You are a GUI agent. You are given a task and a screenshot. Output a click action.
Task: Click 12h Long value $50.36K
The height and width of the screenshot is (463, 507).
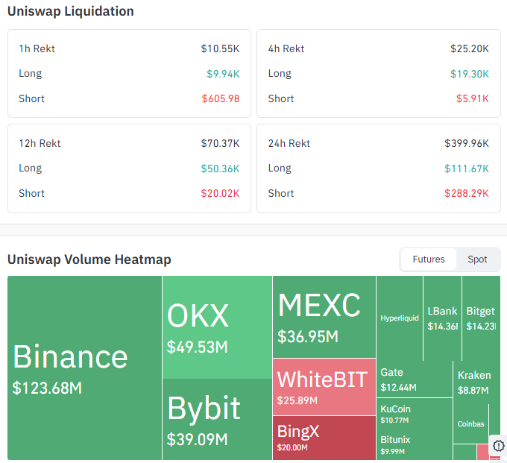220,168
